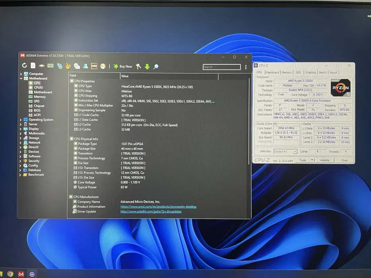Click the Close button in CPU-Z
Image resolution: width=371 pixels, height=278 pixels.
point(344,160)
